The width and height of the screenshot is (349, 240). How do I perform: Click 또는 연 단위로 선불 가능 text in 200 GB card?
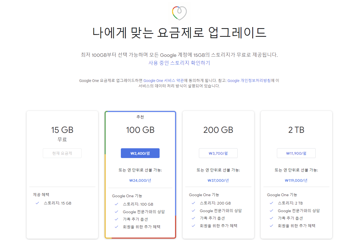click(218, 170)
